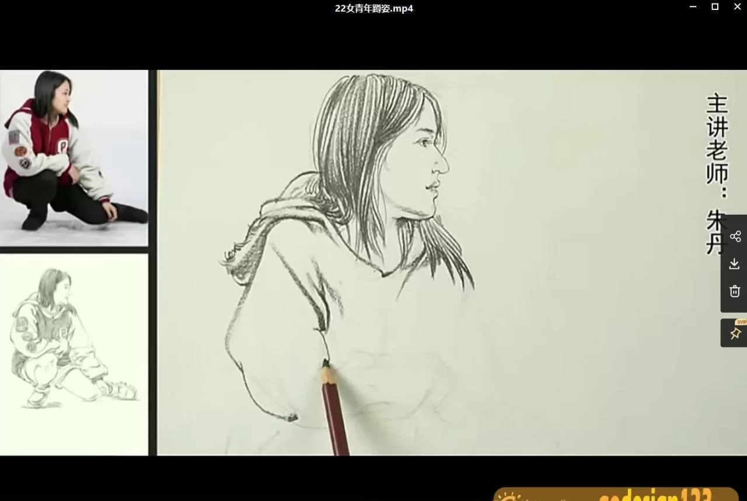Download the video using the download icon
Viewport: 747px width, 501px height.
coord(735,264)
